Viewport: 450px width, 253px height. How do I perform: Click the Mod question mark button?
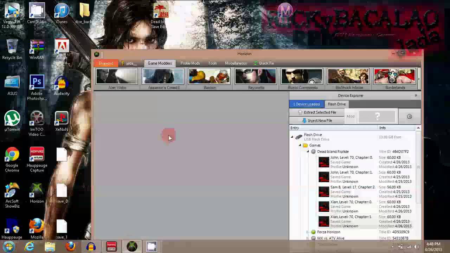377,116
